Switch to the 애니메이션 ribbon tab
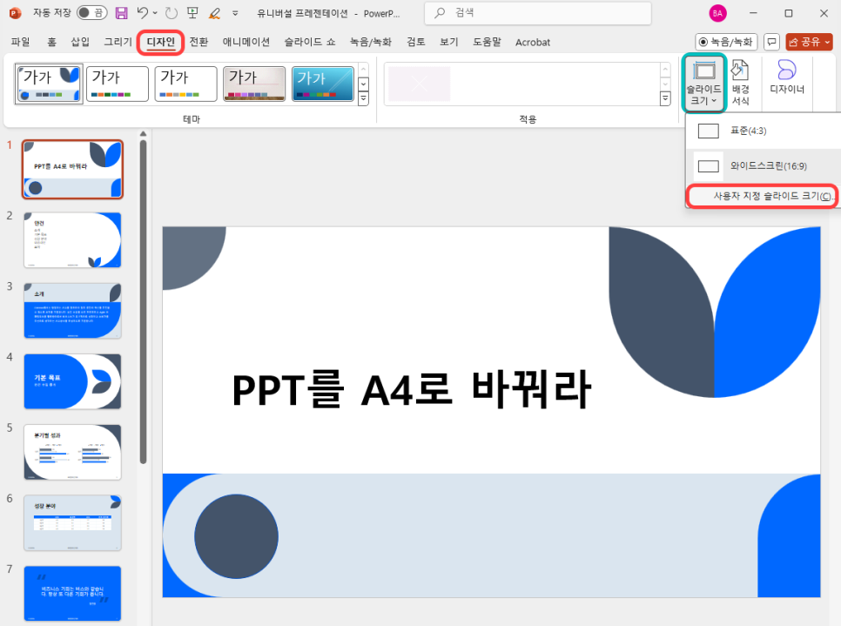The image size is (841, 626). click(x=246, y=41)
